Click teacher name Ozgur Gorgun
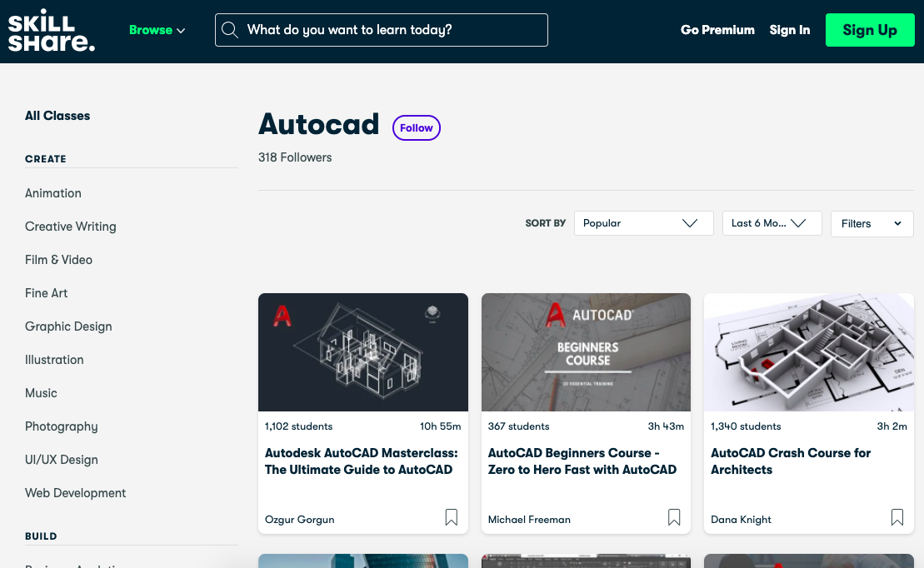Image resolution: width=924 pixels, height=568 pixels. pos(299,520)
